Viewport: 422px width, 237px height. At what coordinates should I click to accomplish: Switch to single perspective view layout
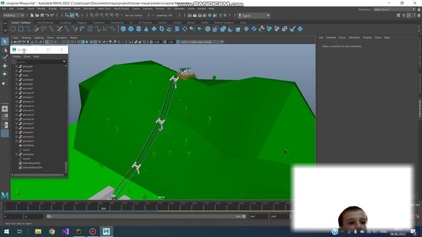[x=5, y=109]
